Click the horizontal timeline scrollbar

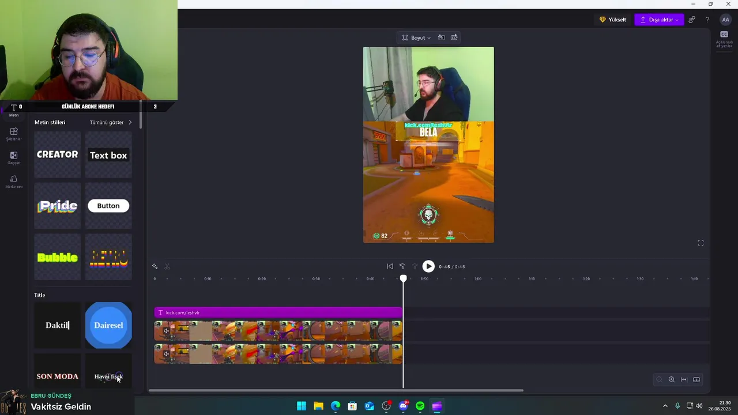(x=336, y=391)
